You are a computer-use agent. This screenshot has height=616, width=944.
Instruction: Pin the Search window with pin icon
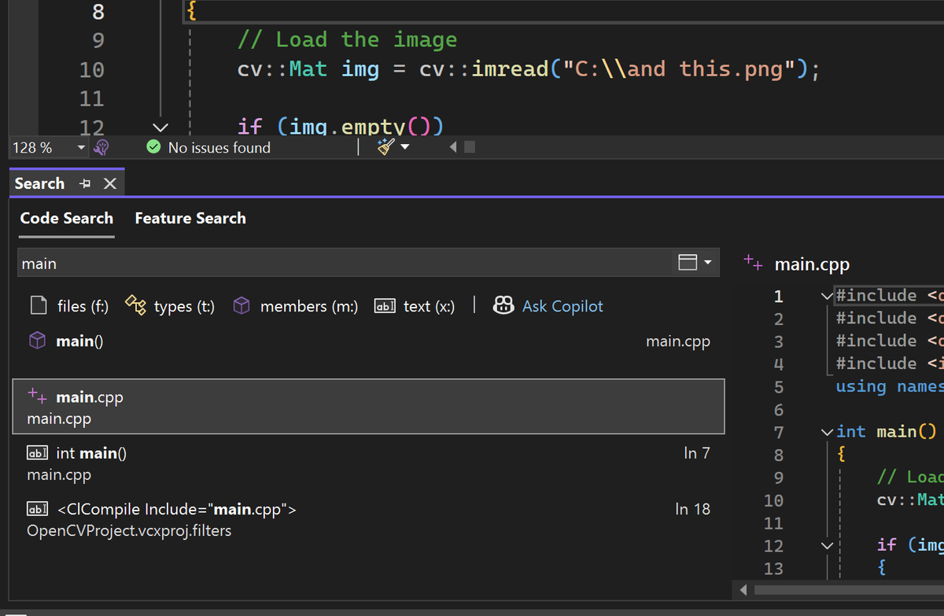(x=85, y=183)
